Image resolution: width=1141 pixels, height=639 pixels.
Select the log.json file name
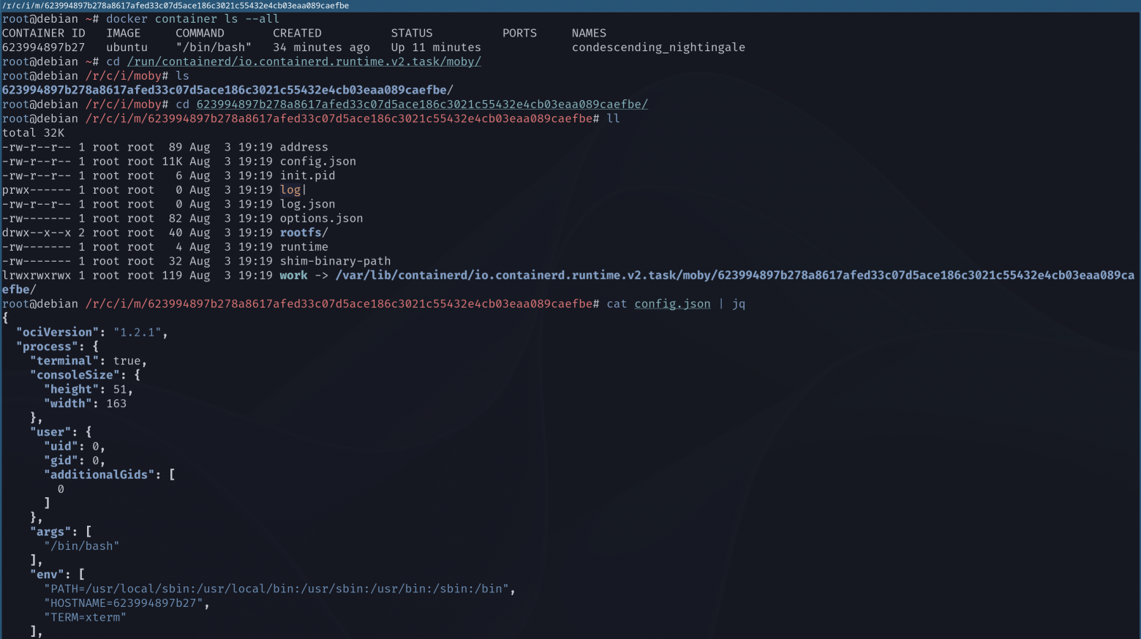[x=307, y=204]
